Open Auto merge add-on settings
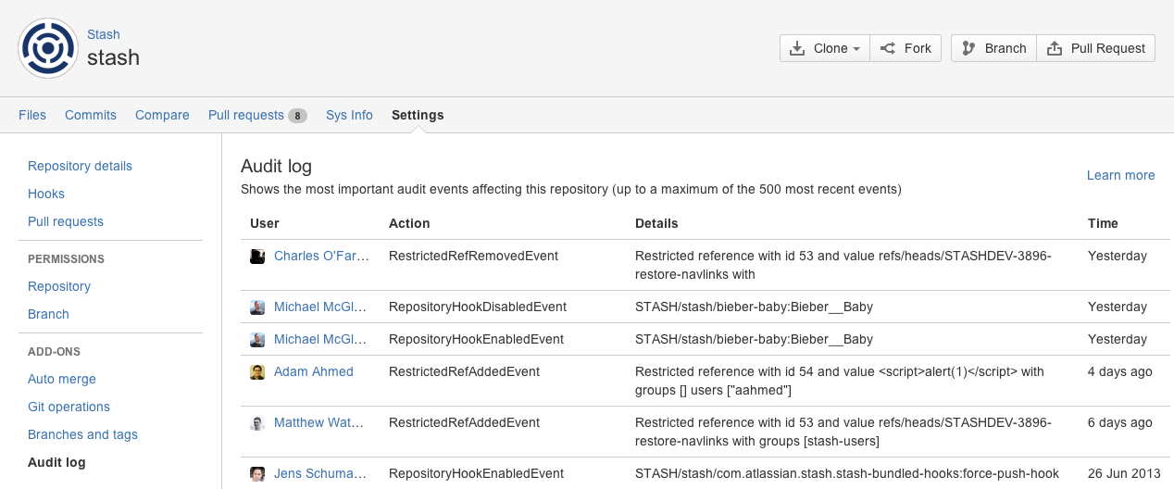Viewport: 1174px width, 489px height. [62, 379]
